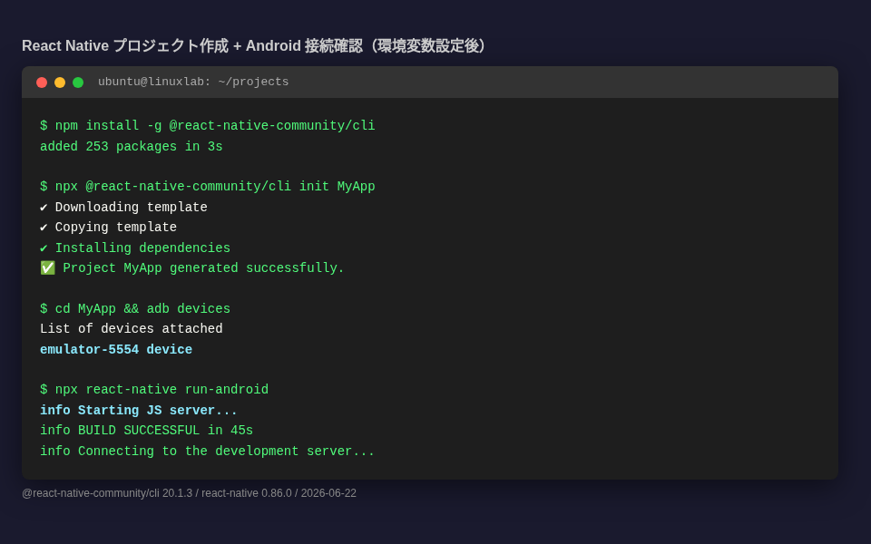This screenshot has width=871, height=544.
Task: Click the 'List of devices attached' line
Action: 131,328
